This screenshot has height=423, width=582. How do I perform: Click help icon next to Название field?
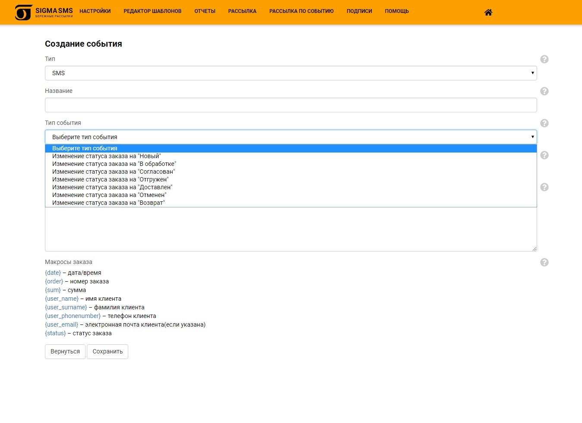click(x=544, y=91)
